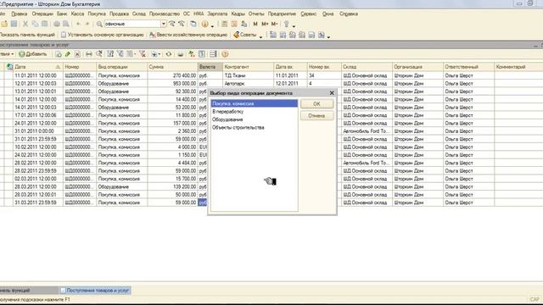Image resolution: width=543 pixels, height=305 pixels.
Task: Click the list settings icon before help
Action: (x=213, y=54)
